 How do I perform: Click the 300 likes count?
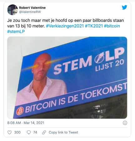(17, 133)
